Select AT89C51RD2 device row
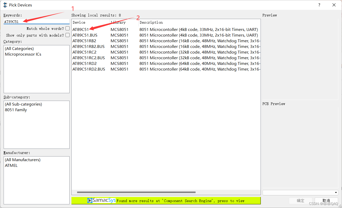The width and height of the screenshot is (342, 208). (x=166, y=64)
